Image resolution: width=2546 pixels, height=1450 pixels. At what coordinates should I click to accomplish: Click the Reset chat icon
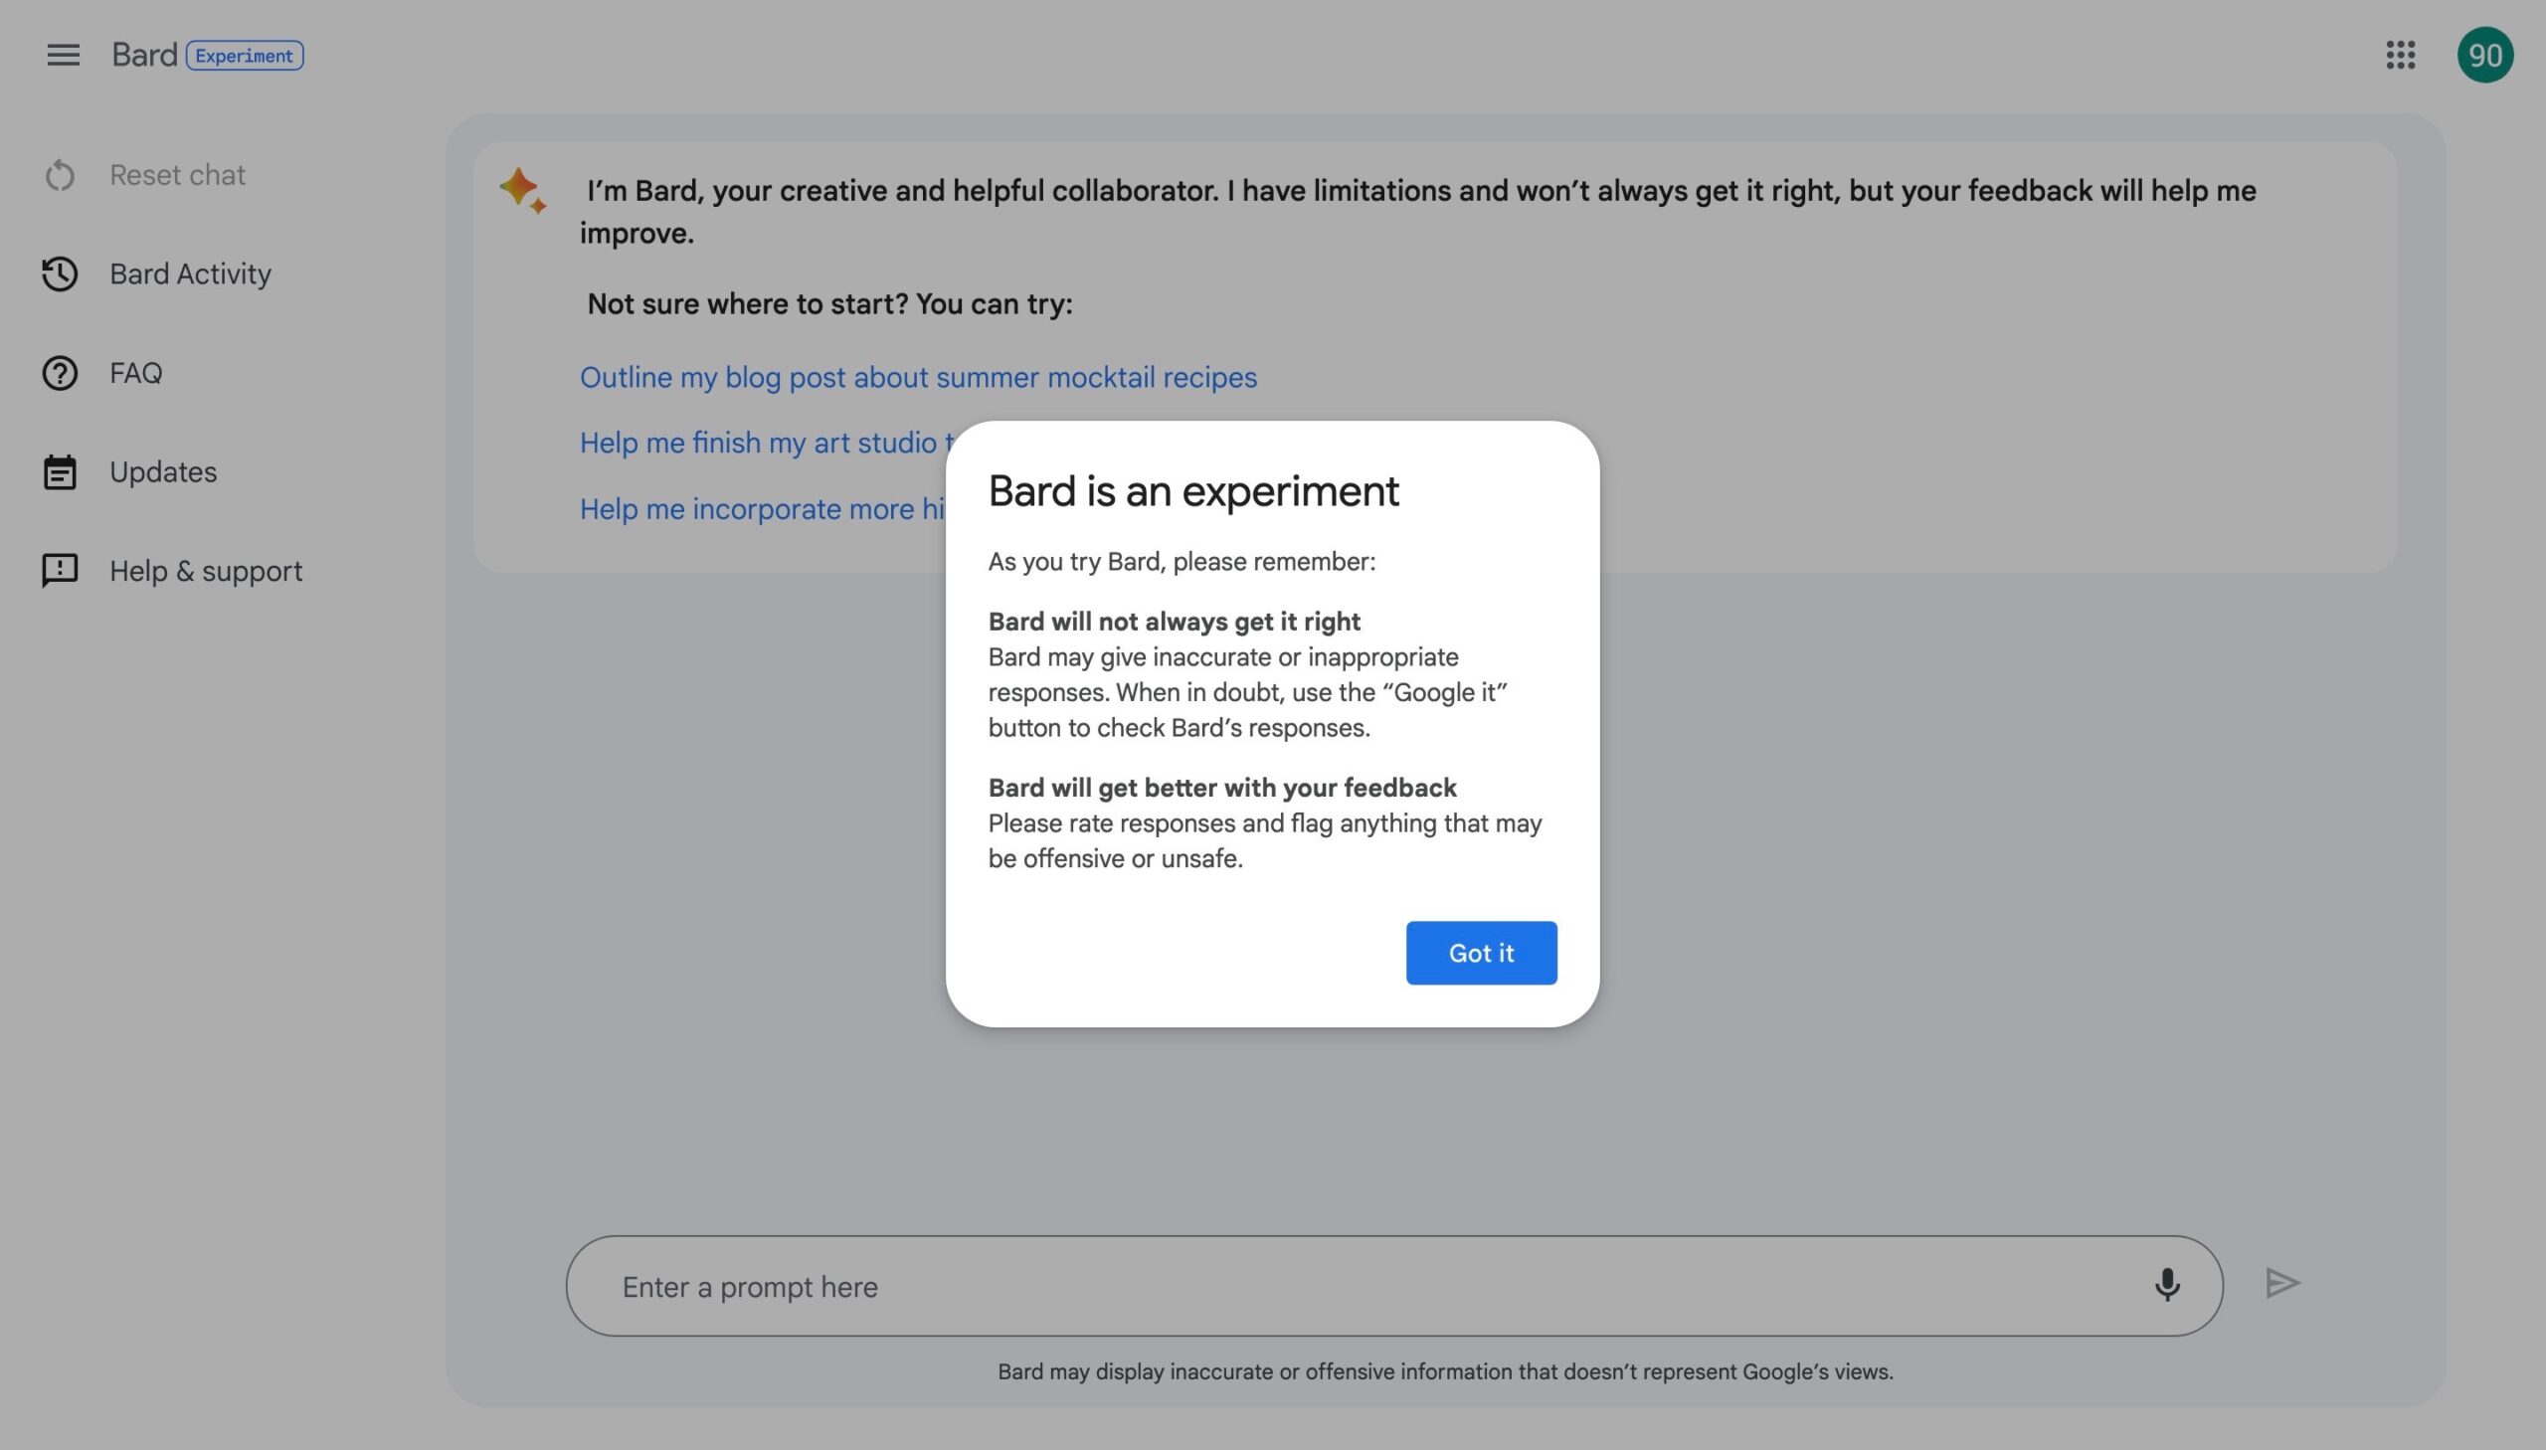pos(60,175)
